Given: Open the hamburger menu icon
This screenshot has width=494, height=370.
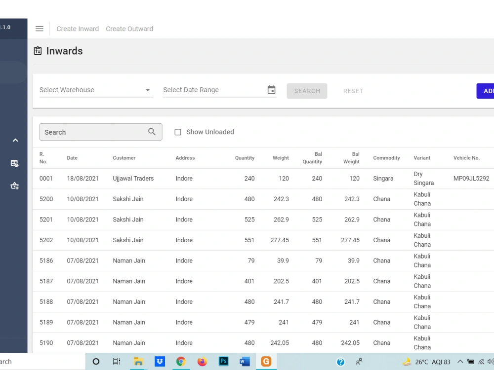Looking at the screenshot, I should pyautogui.click(x=40, y=29).
